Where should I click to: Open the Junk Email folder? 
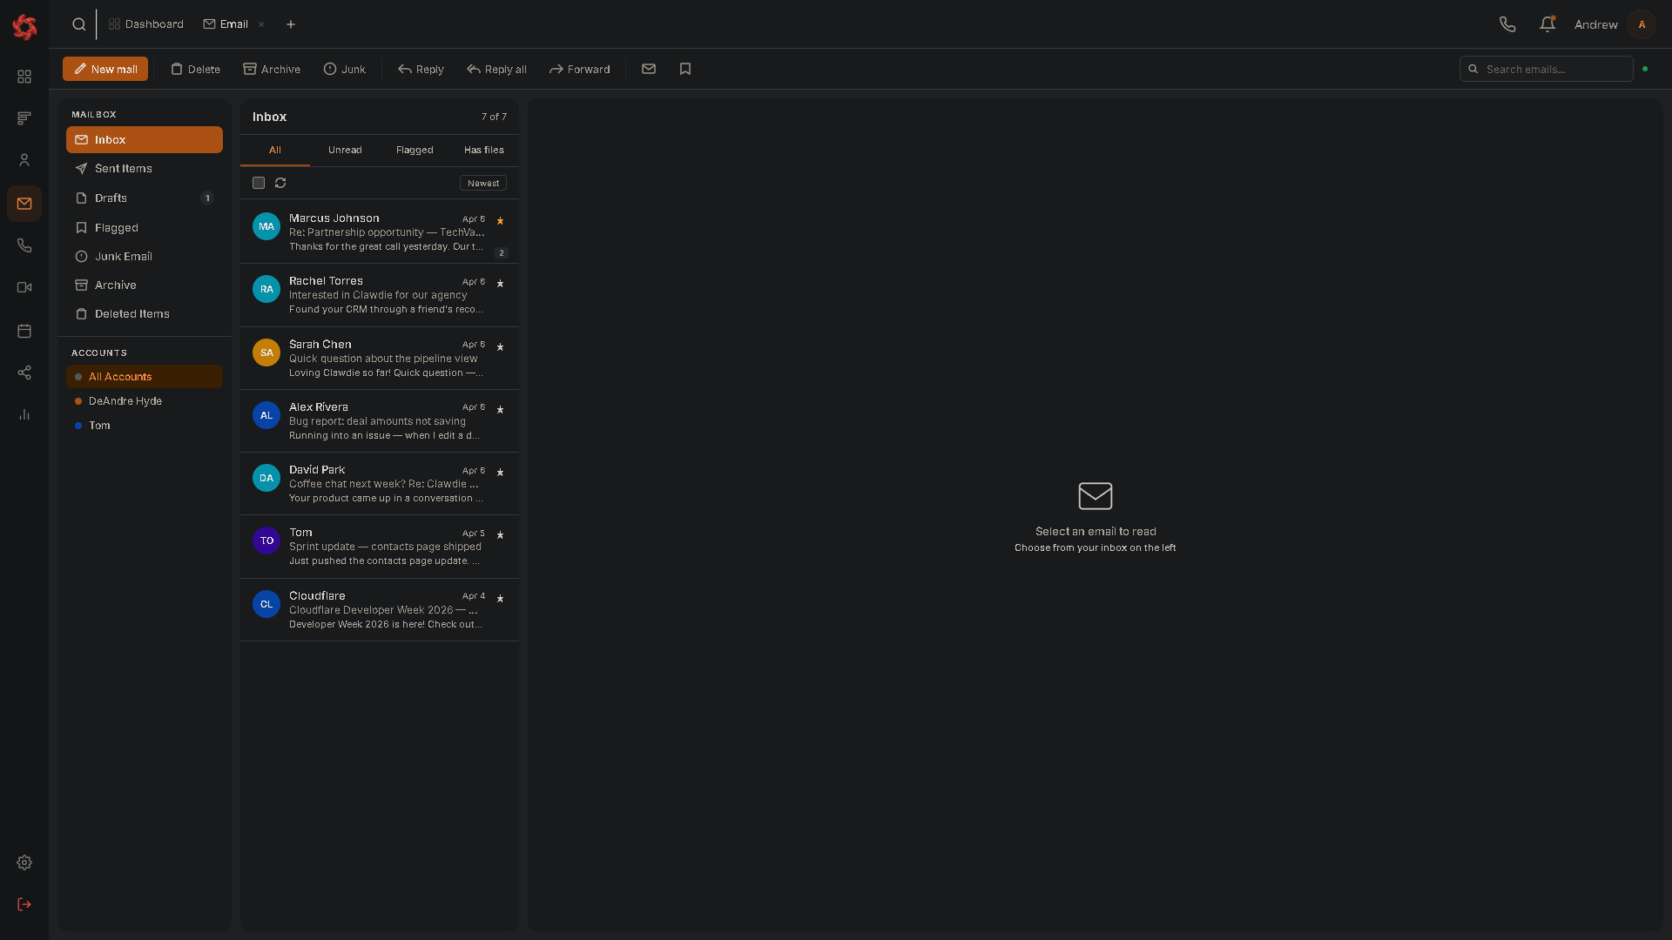(x=145, y=257)
